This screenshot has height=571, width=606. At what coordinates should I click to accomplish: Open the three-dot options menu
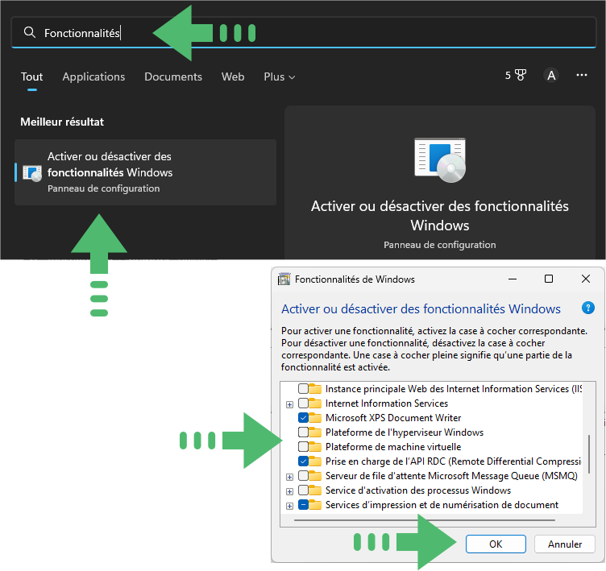coord(581,75)
